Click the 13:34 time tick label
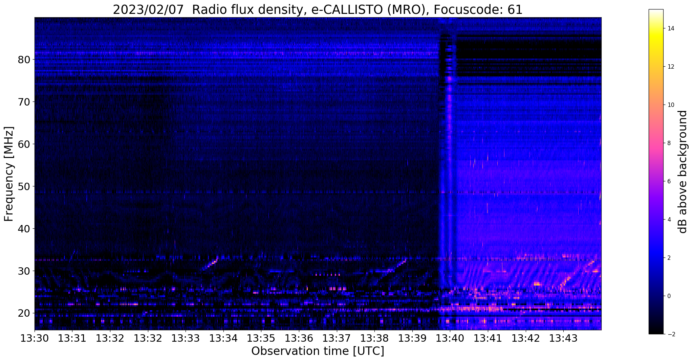 pyautogui.click(x=223, y=338)
